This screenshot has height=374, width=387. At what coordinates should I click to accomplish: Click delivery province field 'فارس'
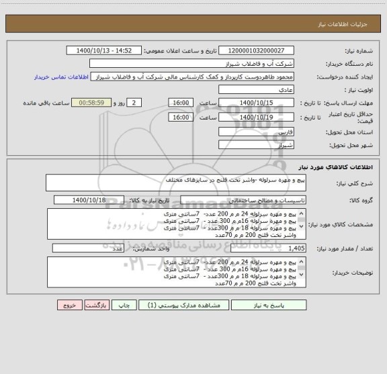[x=256, y=132]
